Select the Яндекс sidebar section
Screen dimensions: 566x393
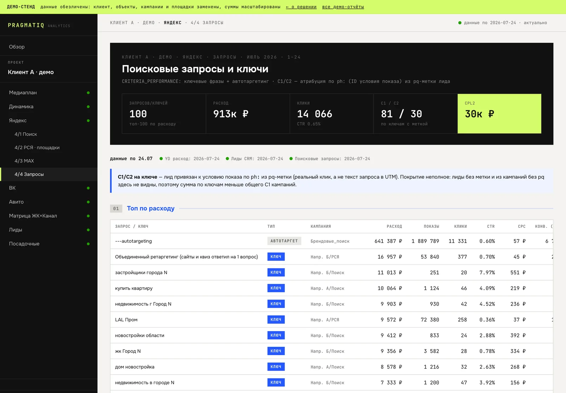(x=49, y=121)
